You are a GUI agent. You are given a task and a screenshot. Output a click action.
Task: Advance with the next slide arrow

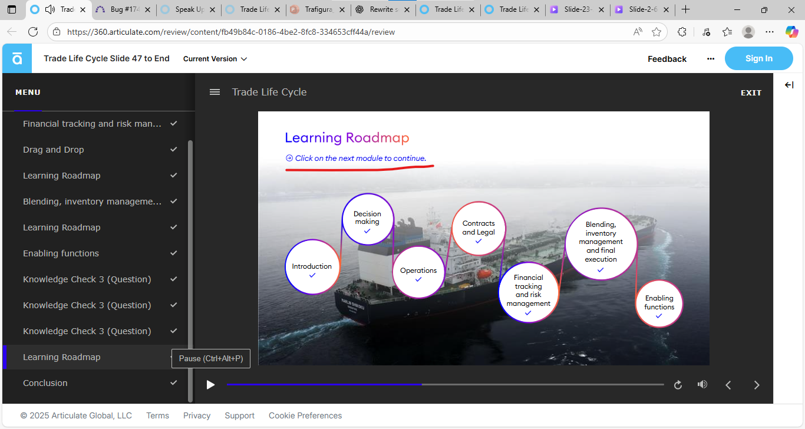pyautogui.click(x=757, y=385)
